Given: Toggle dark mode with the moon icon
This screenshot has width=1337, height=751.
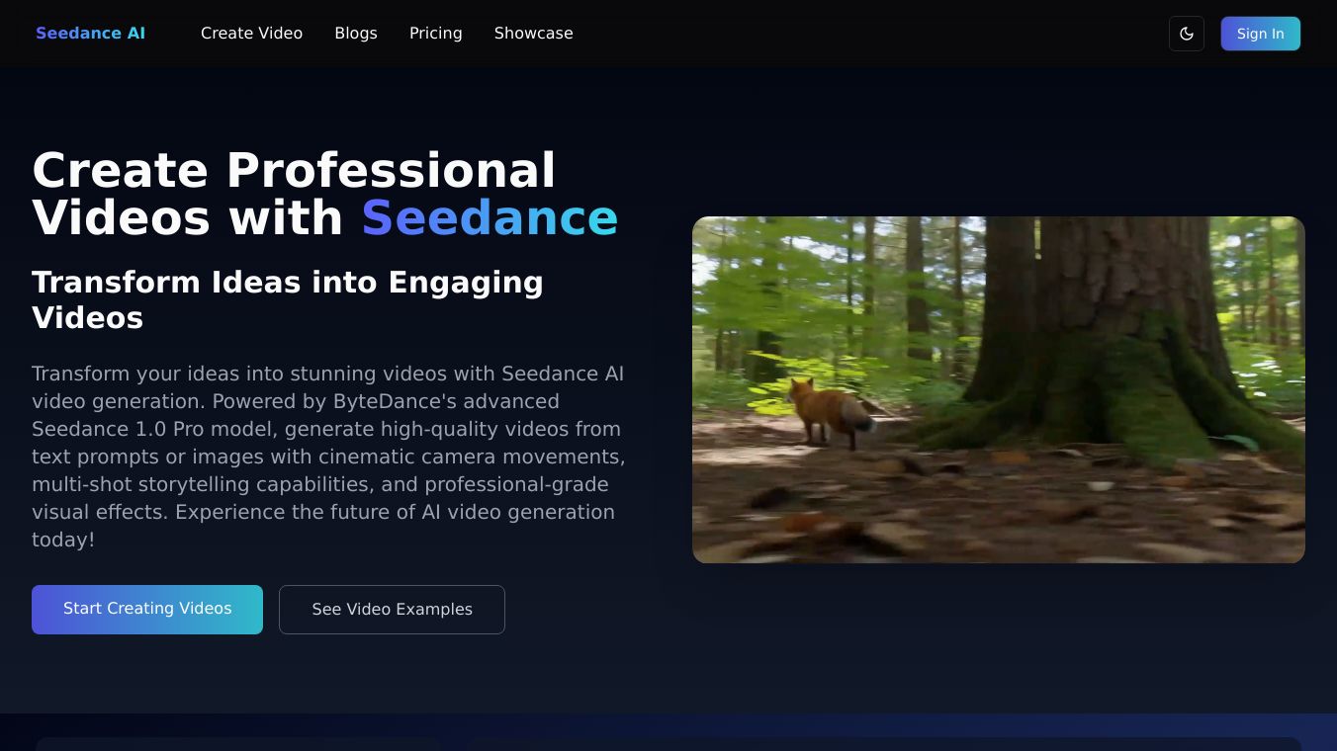Looking at the screenshot, I should (1187, 34).
